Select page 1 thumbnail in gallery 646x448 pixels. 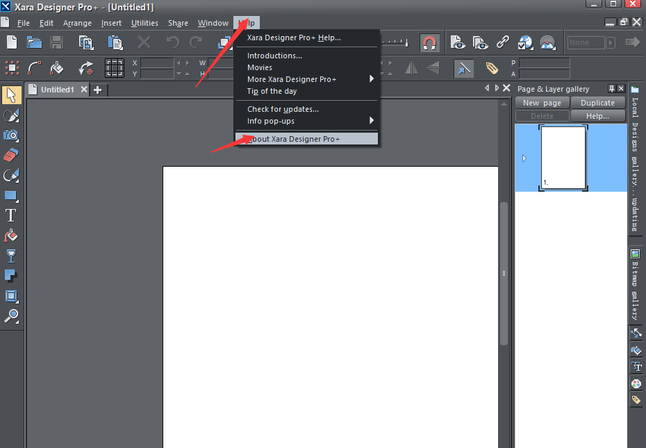563,158
